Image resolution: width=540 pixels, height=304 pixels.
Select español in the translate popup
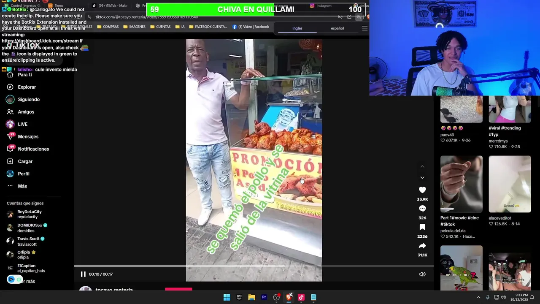(337, 28)
